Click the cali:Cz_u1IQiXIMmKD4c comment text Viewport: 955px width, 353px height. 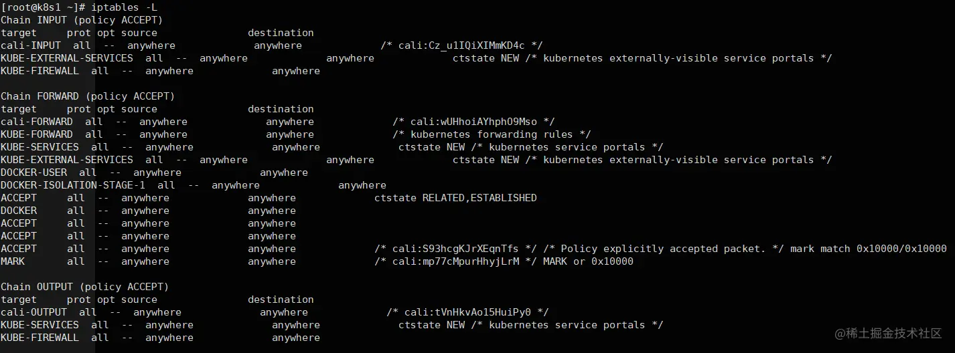(x=461, y=45)
